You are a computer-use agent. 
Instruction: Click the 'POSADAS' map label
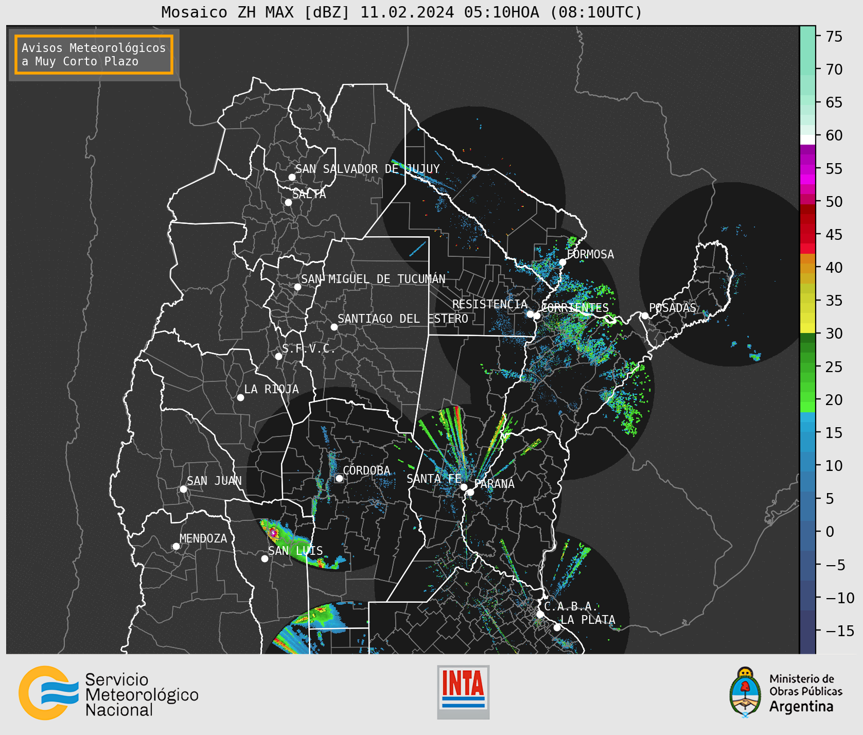(673, 308)
